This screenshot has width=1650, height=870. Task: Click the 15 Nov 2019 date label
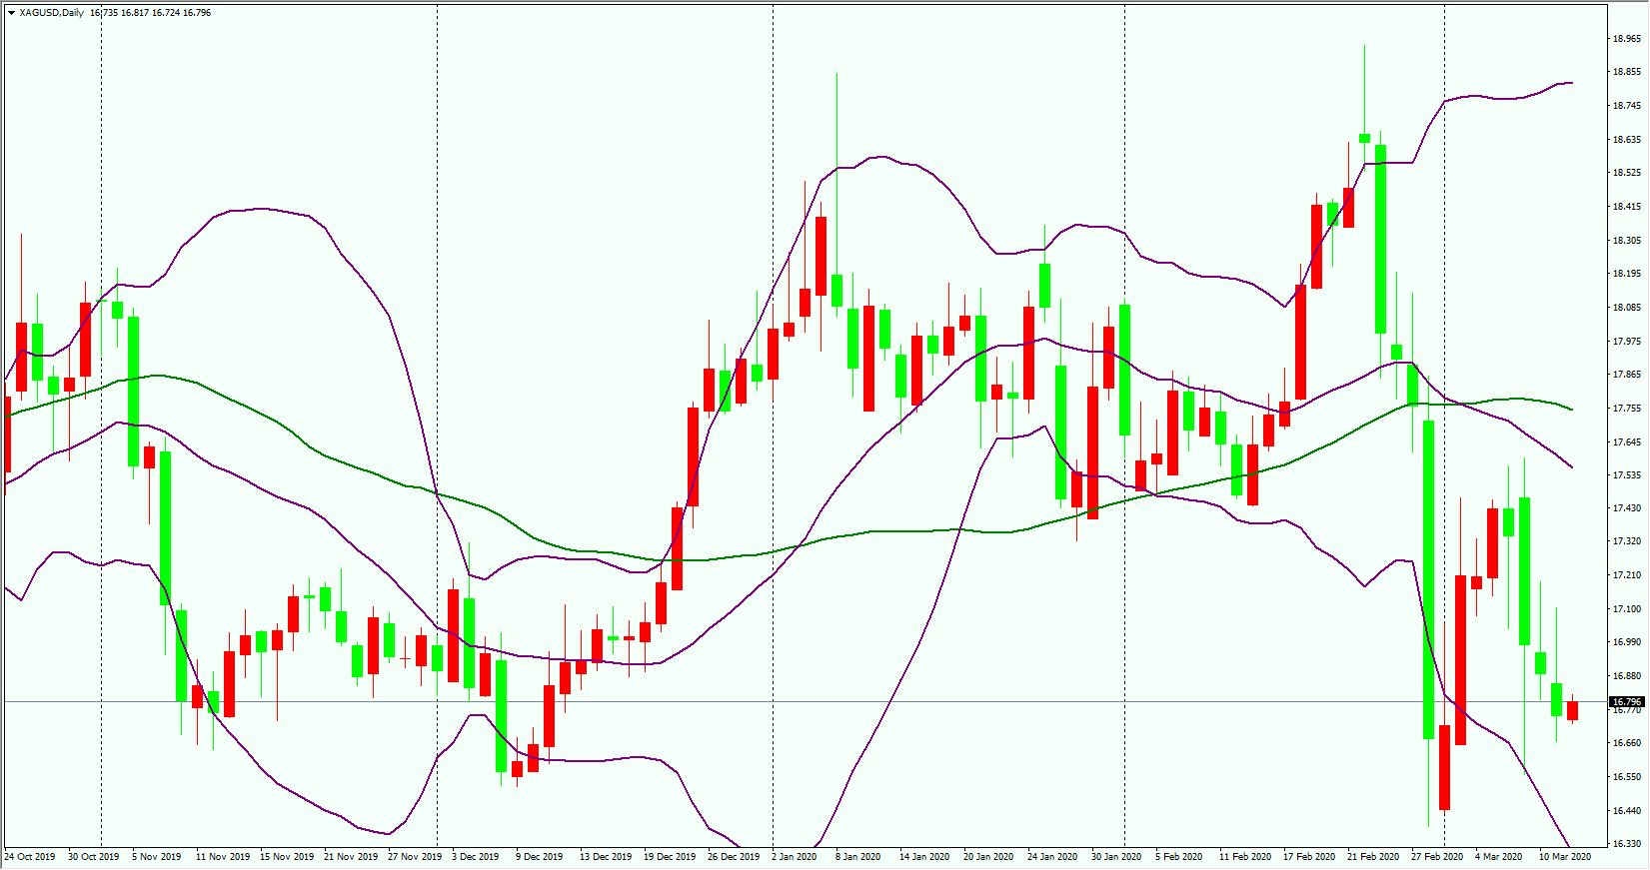tap(287, 857)
